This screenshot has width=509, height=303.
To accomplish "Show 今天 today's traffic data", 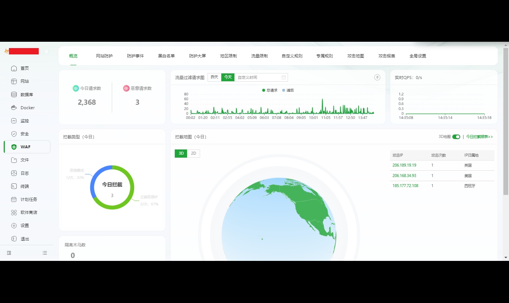I will point(228,77).
